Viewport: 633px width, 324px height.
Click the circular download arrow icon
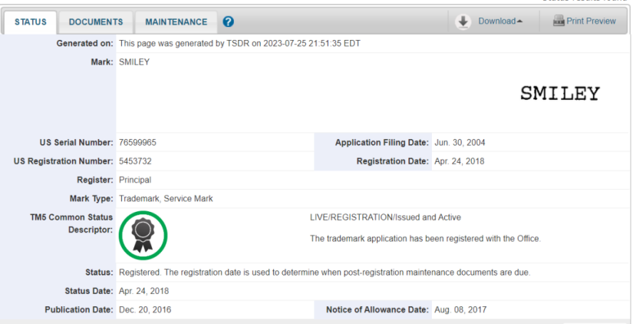463,21
